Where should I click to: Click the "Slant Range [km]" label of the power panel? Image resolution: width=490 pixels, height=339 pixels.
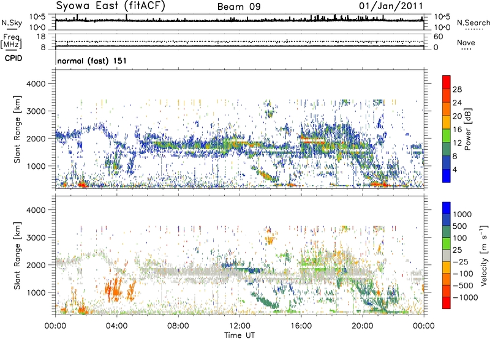tap(17, 129)
